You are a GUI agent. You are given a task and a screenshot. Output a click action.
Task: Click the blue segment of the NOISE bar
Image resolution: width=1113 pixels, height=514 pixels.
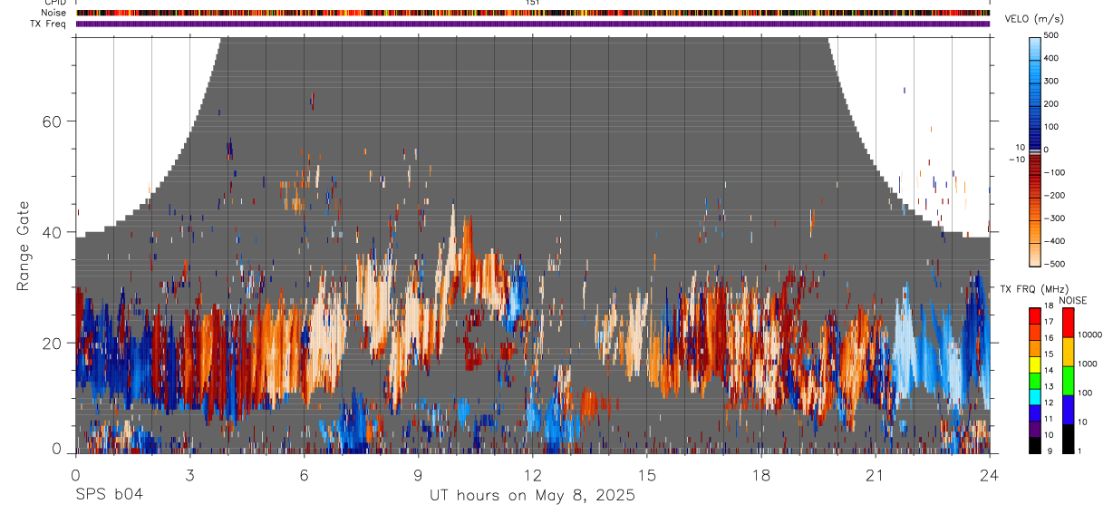(x=1067, y=410)
